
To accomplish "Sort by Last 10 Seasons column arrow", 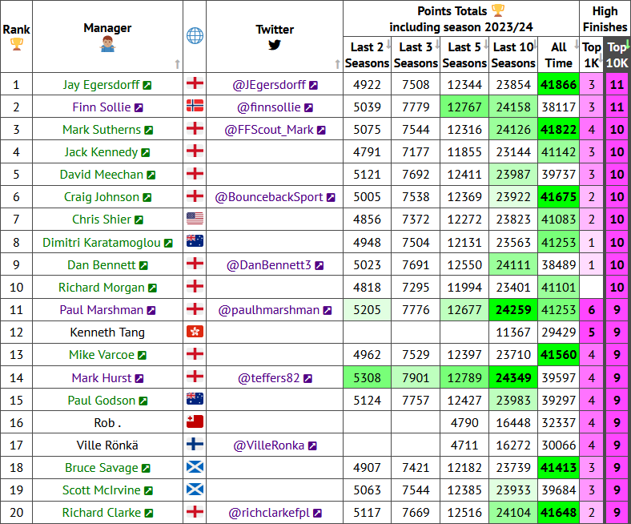I will click(x=536, y=44).
